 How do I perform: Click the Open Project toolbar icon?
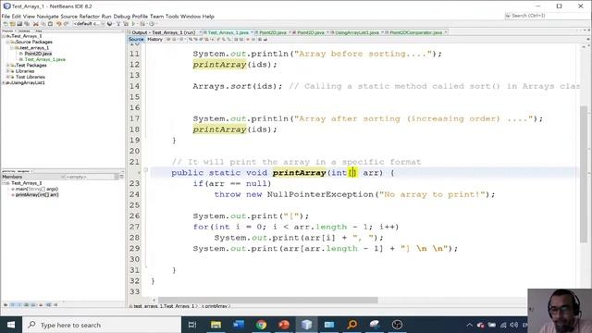click(x=19, y=24)
